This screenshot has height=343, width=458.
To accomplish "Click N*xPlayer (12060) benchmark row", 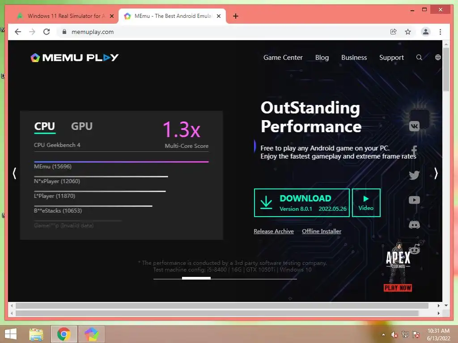I will pos(101,180).
